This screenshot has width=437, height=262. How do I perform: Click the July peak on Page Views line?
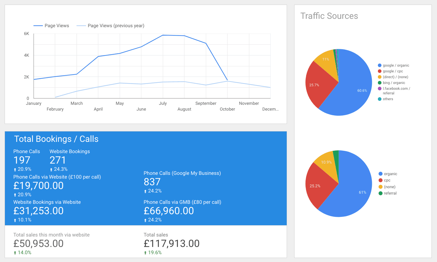pyautogui.click(x=163, y=35)
